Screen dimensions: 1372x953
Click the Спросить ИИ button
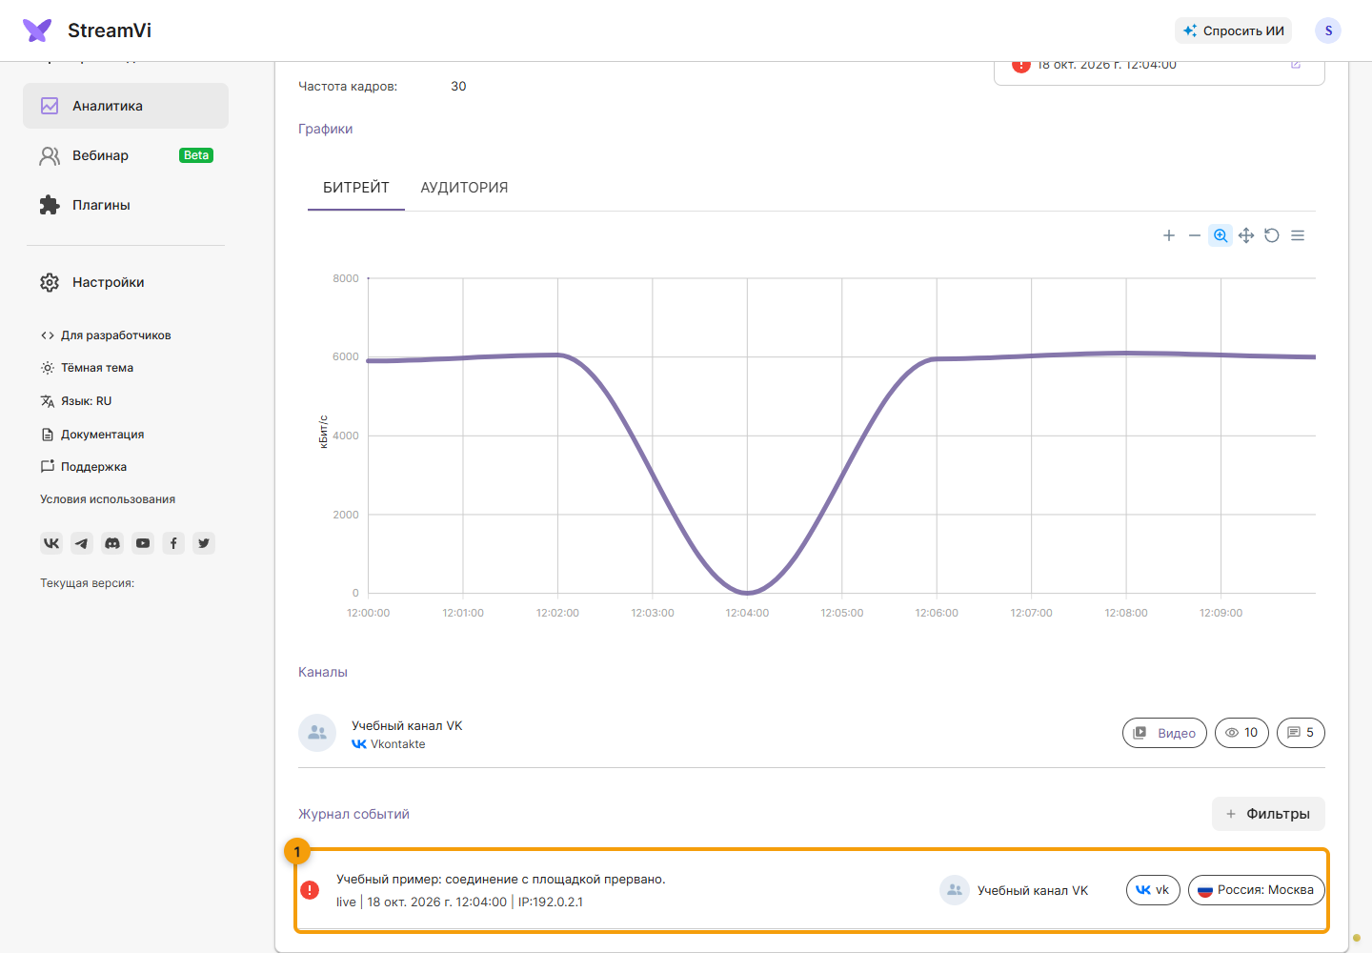1234,30
